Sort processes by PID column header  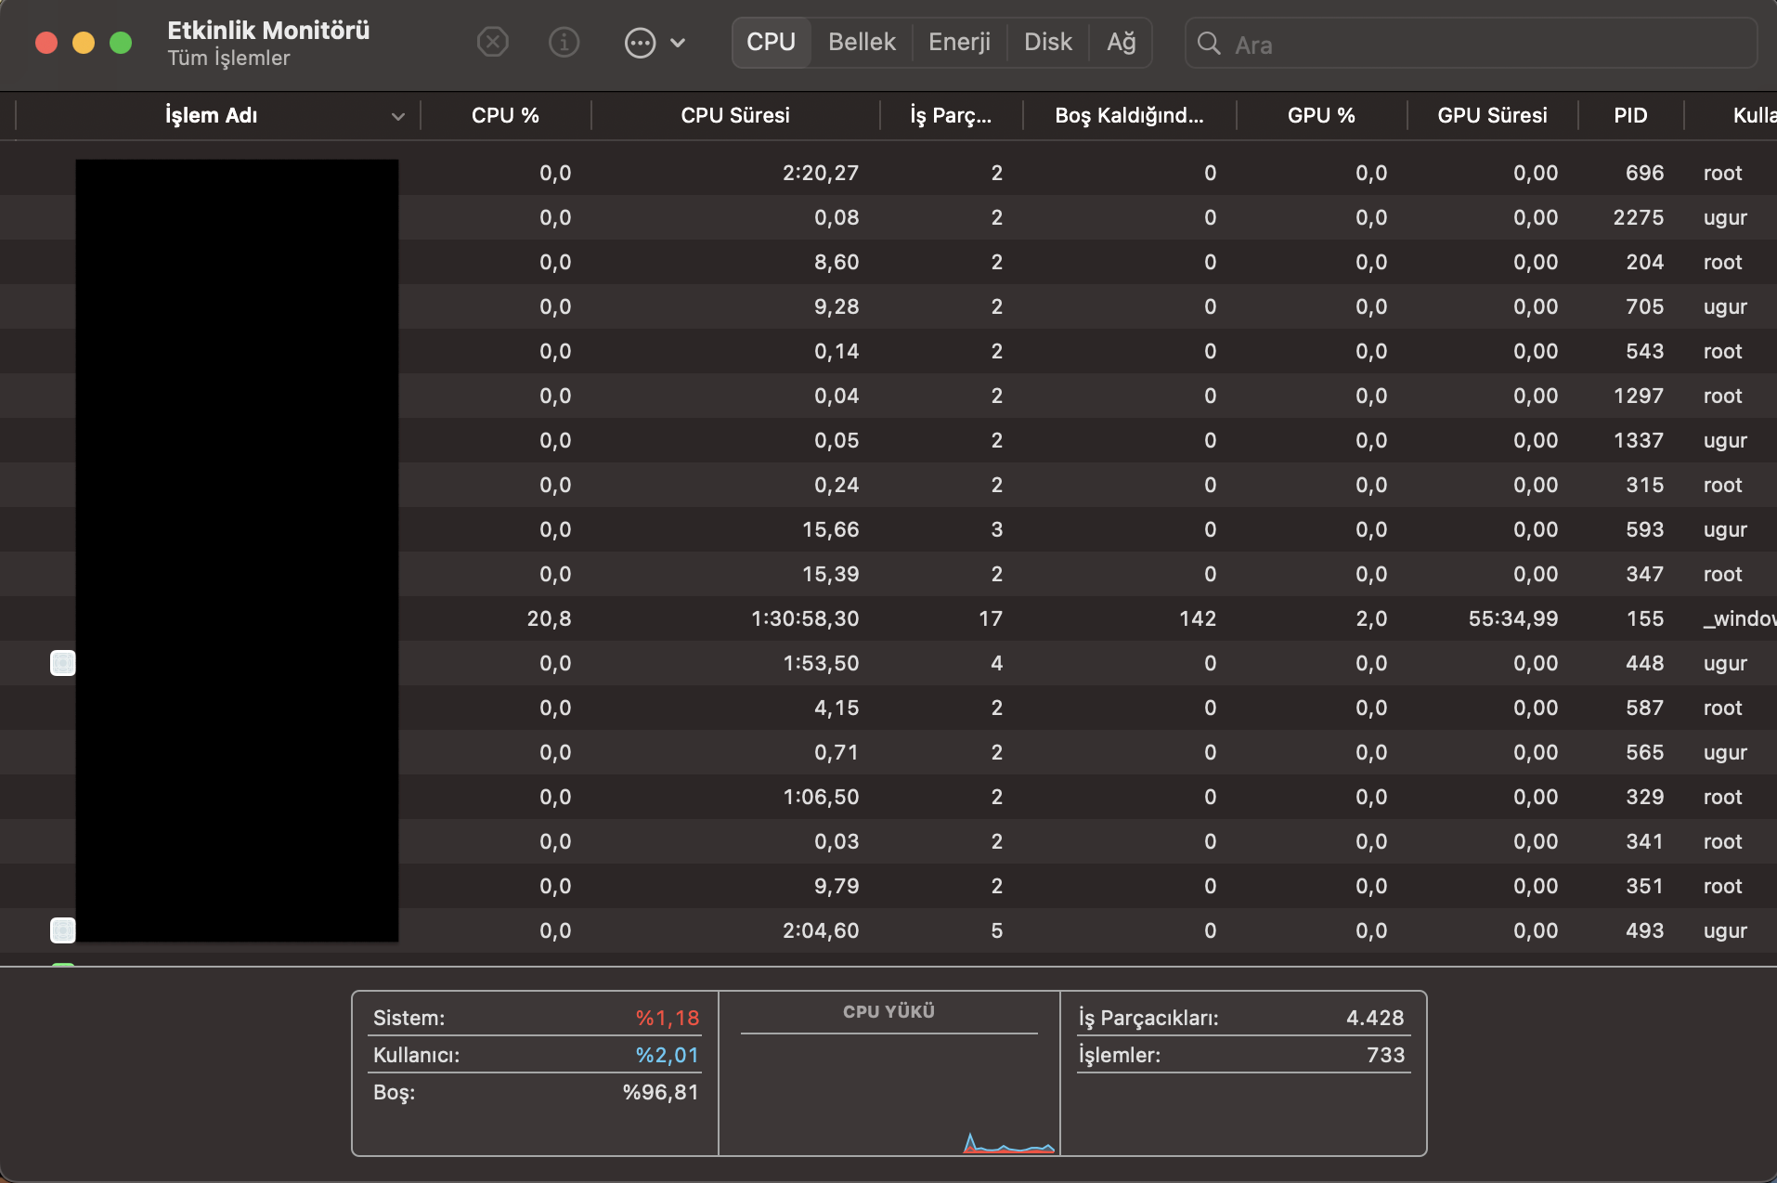(1629, 115)
